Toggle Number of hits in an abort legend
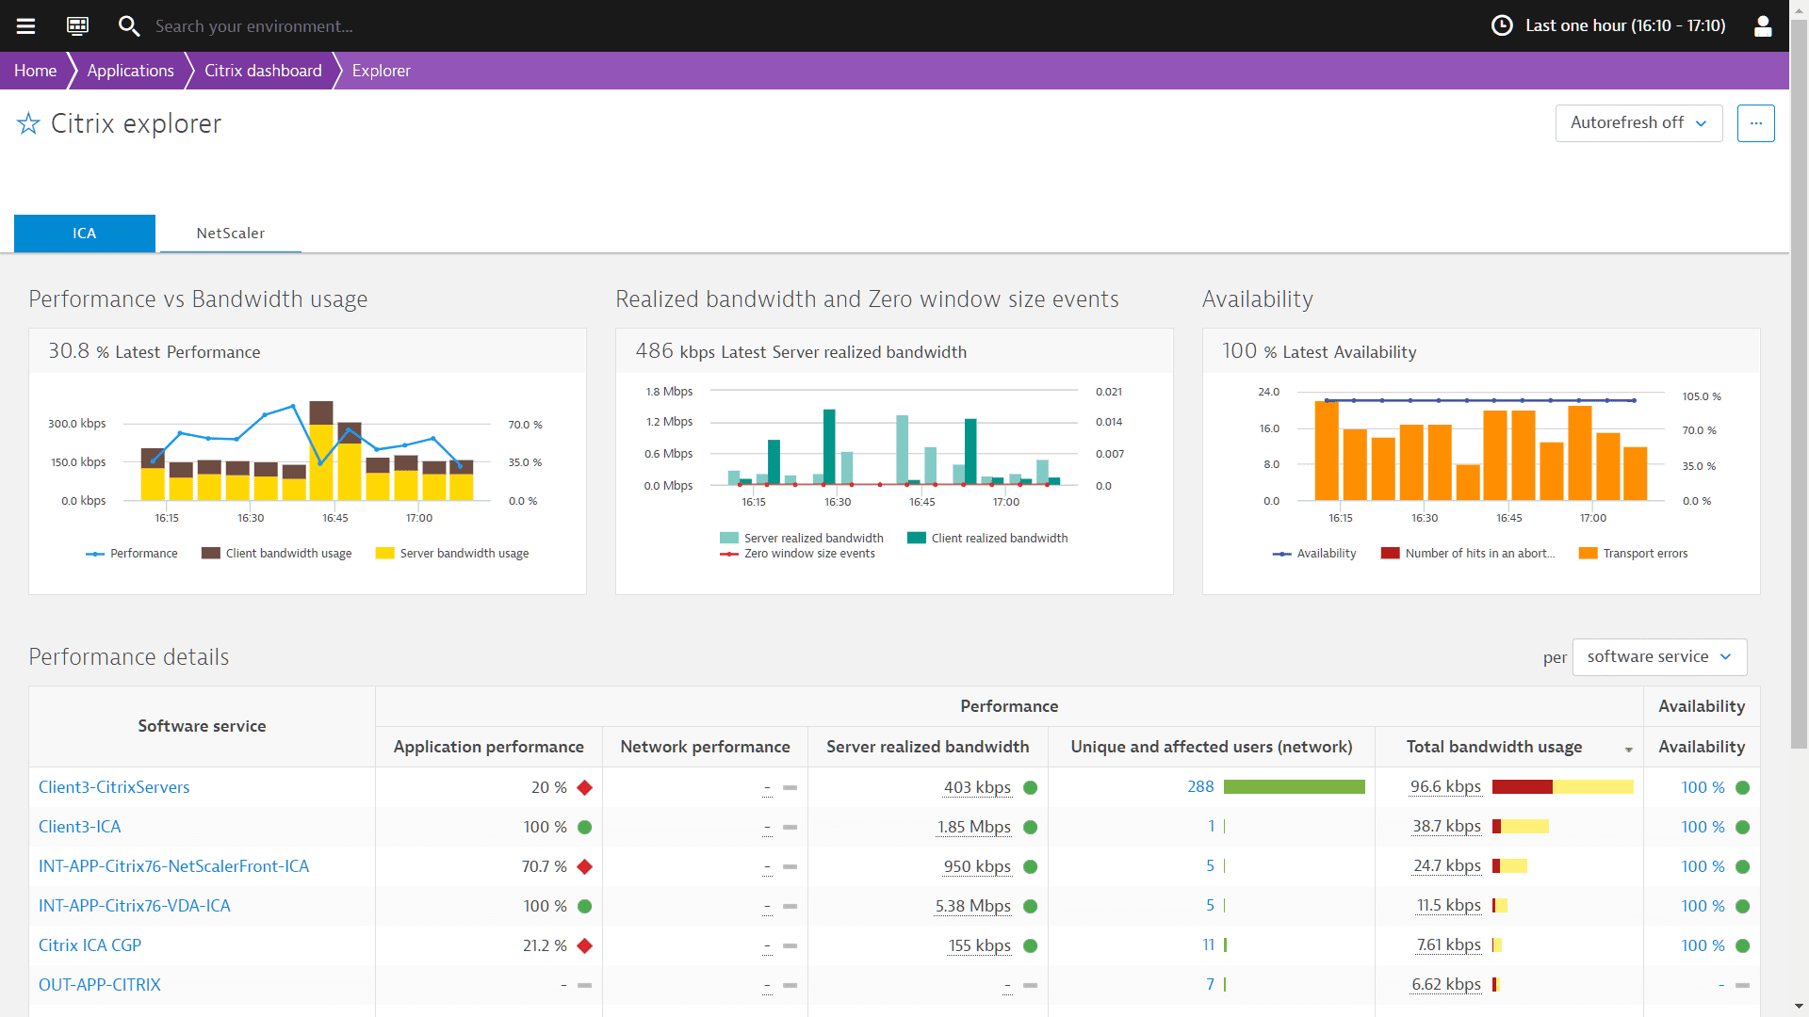Screen dimensions: 1809x1017 [1468, 554]
